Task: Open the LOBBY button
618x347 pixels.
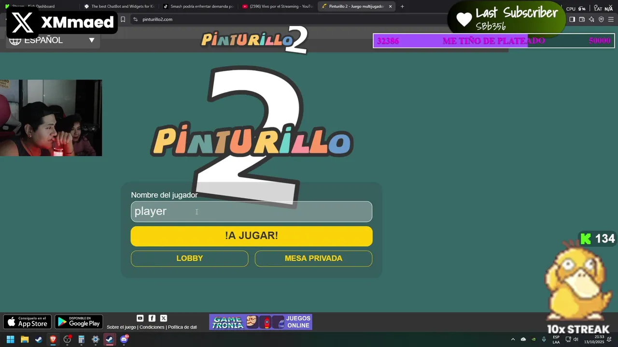Action: click(190, 258)
